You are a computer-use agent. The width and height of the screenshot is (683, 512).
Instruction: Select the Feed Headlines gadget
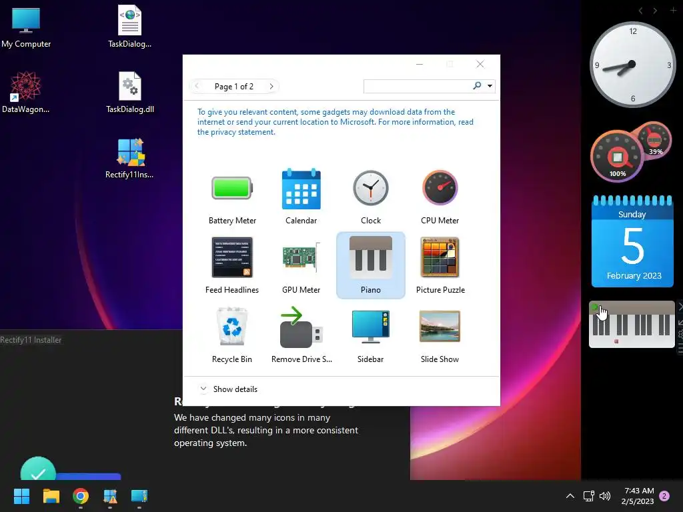[x=232, y=265]
